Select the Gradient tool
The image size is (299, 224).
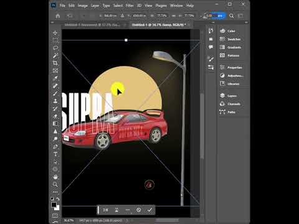(x=55, y=124)
